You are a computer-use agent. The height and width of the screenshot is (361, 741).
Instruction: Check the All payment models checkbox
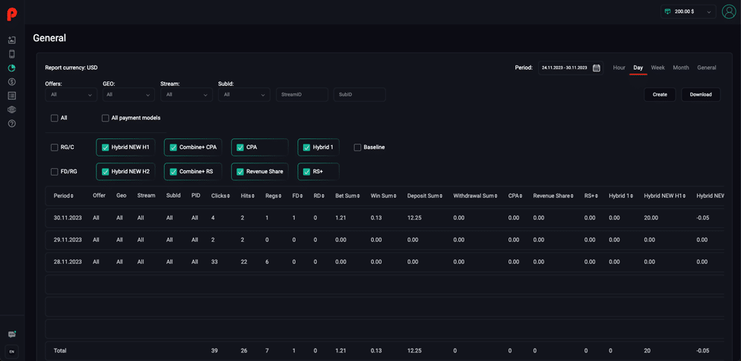106,118
